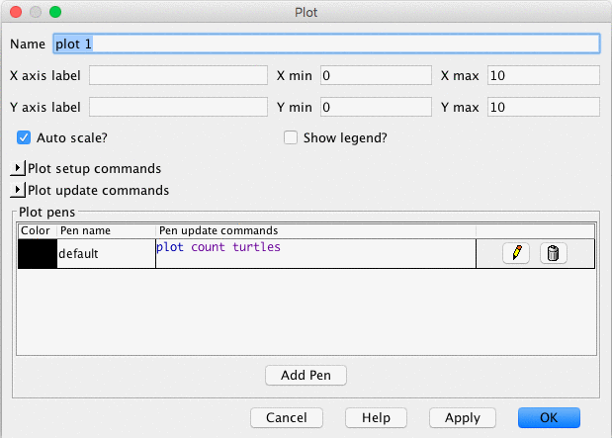The width and height of the screenshot is (612, 438).
Task: Zoom the Plot window with green button
Action: pos(55,12)
